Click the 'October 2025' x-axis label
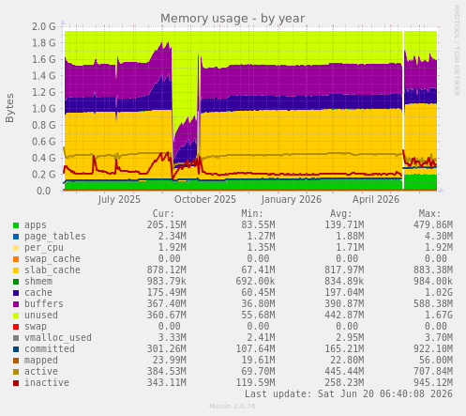Image resolution: width=466 pixels, height=416 pixels. pos(205,199)
